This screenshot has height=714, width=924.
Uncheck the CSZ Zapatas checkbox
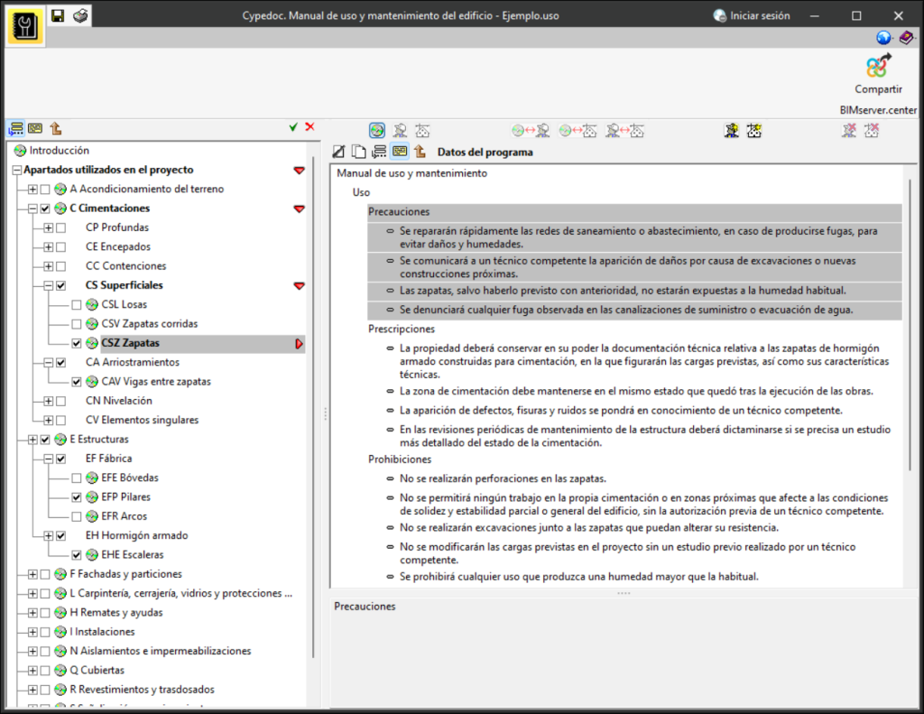point(77,343)
